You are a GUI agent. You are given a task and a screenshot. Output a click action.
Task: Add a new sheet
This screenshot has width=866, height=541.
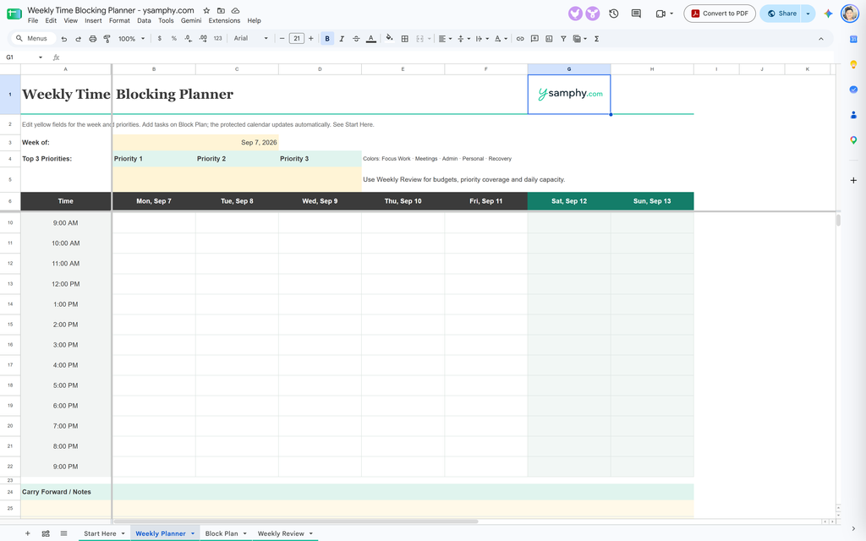(x=28, y=533)
